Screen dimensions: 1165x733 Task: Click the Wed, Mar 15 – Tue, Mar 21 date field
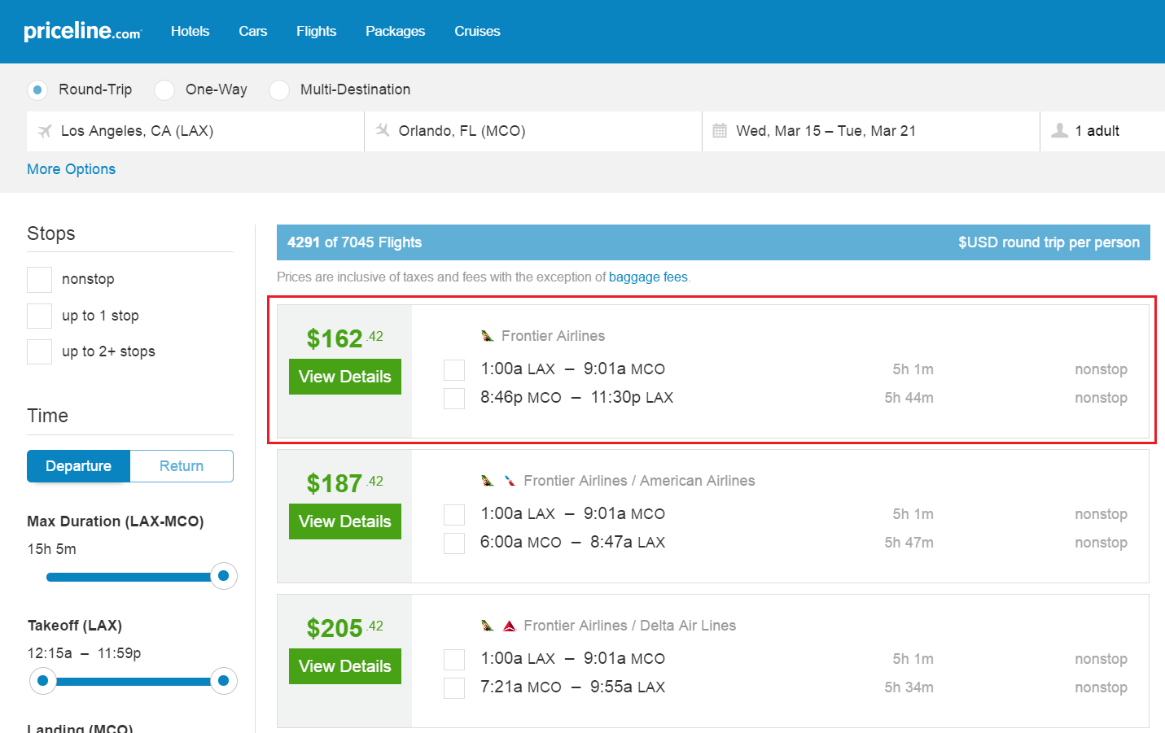tap(871, 131)
